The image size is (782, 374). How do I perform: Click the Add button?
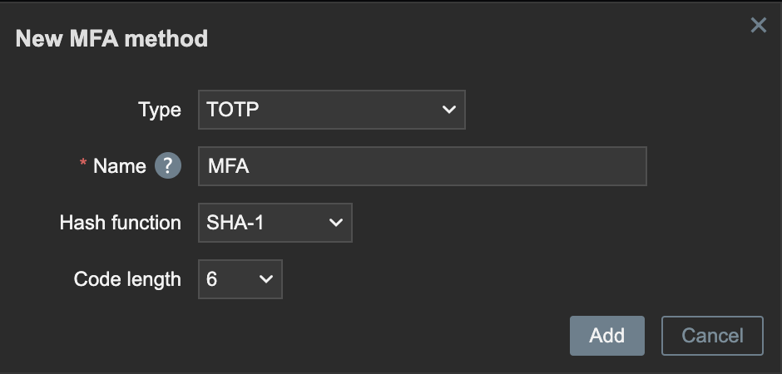point(607,336)
